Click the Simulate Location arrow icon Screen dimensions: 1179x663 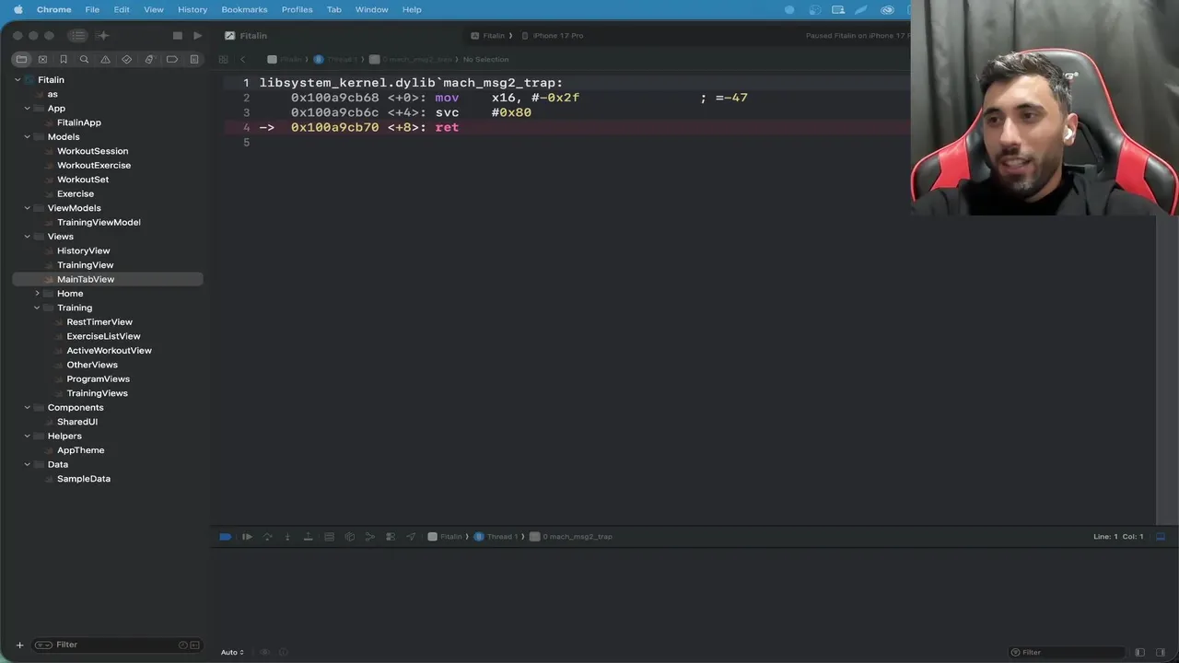[x=411, y=537]
